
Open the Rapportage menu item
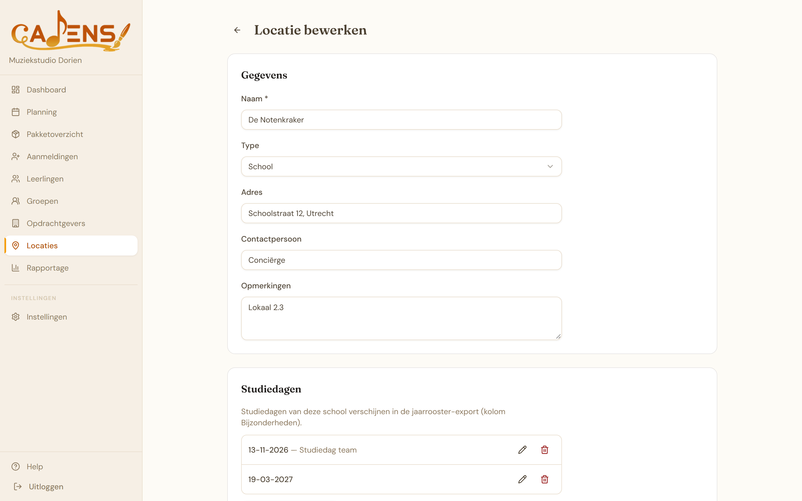coord(71,268)
